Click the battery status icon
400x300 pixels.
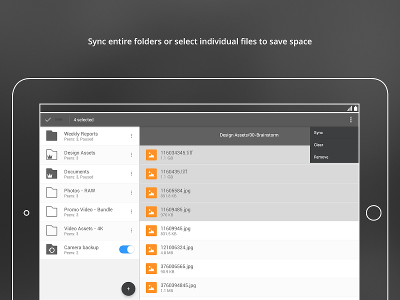click(355, 108)
